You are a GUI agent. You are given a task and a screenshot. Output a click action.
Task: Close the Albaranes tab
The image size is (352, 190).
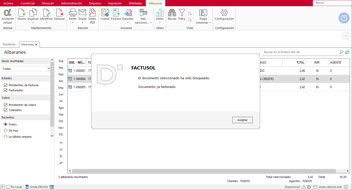click(36, 45)
